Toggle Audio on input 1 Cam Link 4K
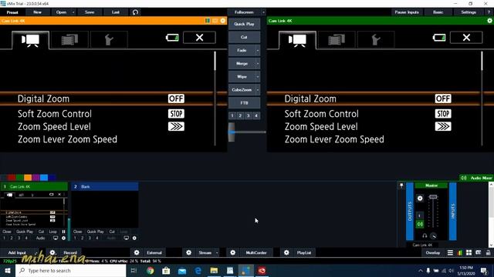This screenshot has height=277, width=494. [x=40, y=238]
